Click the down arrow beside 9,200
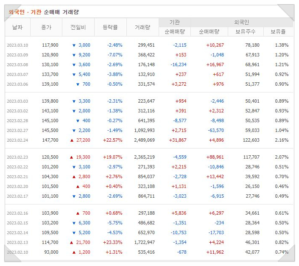 pyautogui.click(x=74, y=55)
